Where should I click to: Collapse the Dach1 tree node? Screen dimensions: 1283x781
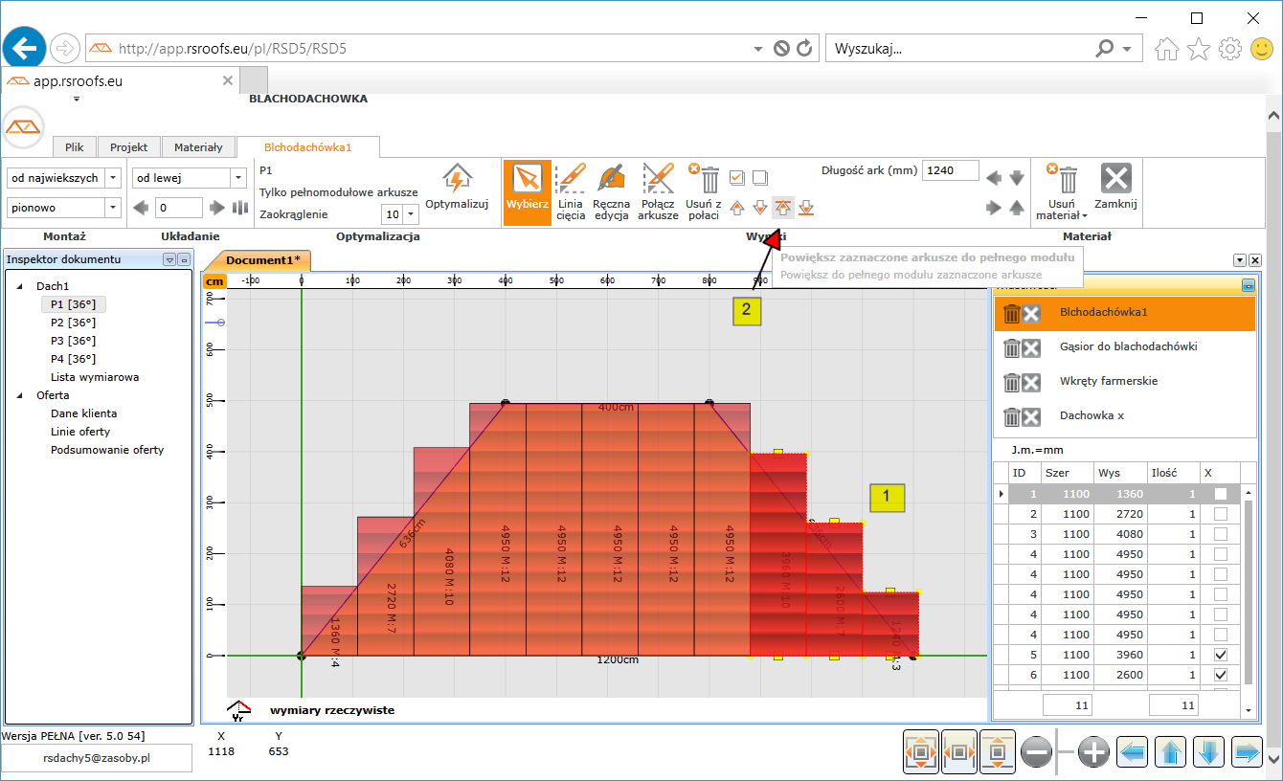(21, 286)
